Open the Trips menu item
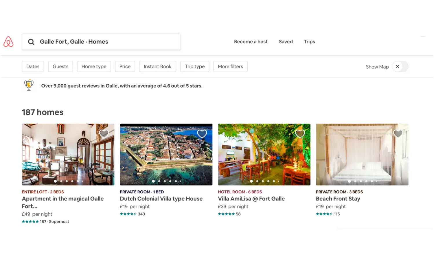 (x=309, y=42)
